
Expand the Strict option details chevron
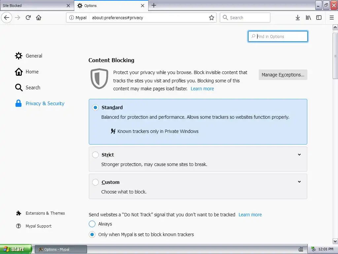pyautogui.click(x=299, y=154)
